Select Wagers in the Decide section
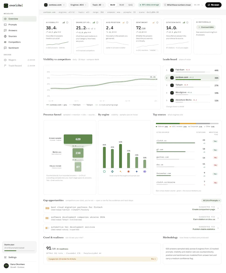This screenshot has height=273, width=226. tap(19, 60)
